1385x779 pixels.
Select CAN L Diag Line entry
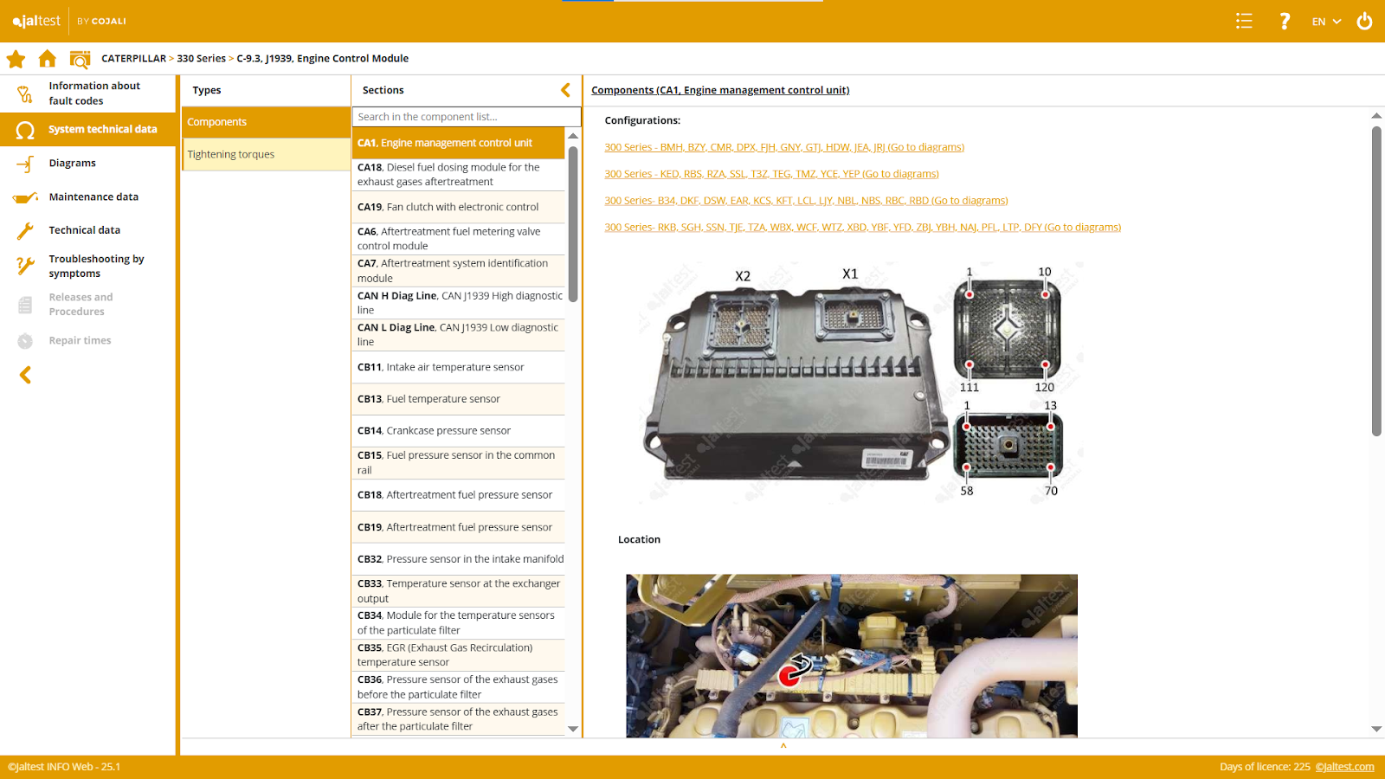(459, 335)
